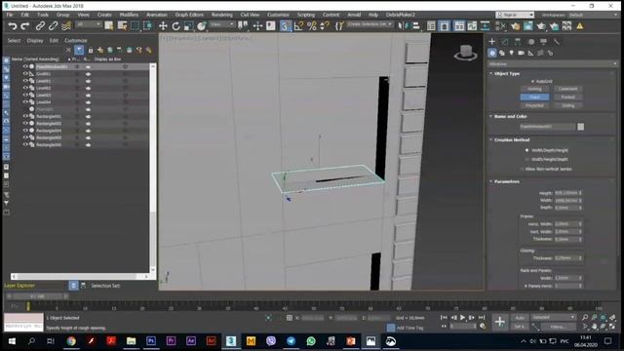Open the Customize menu in main menu bar
The image size is (624, 351).
pos(278,15)
